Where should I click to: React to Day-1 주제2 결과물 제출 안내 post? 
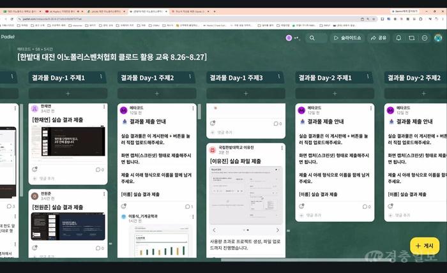pos(124,206)
